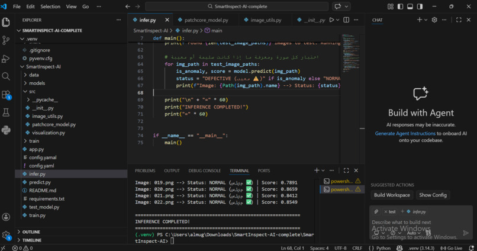Viewport: 477px width, 251px height.
Task: Close the infer.py editor tab
Action: (x=167, y=20)
